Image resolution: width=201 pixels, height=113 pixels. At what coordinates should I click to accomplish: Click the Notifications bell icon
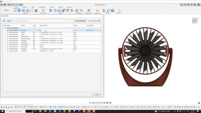[x=192, y=5]
